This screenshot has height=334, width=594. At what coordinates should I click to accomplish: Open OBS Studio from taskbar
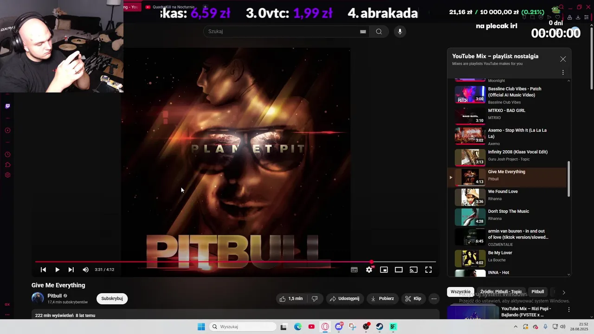tap(366, 327)
